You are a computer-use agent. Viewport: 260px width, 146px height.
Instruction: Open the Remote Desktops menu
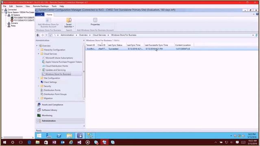pyautogui.click(x=41, y=6)
